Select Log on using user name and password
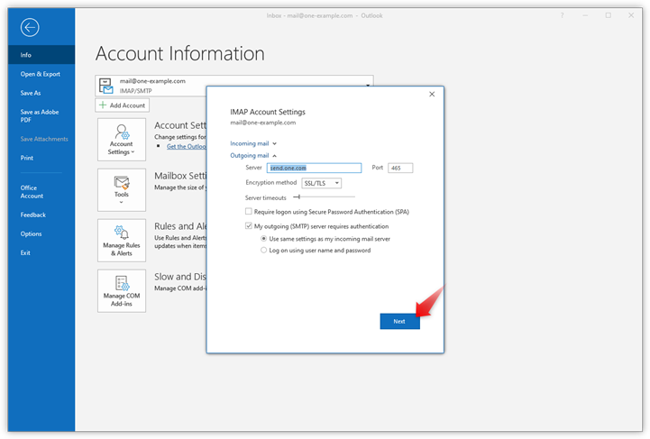 tap(263, 251)
